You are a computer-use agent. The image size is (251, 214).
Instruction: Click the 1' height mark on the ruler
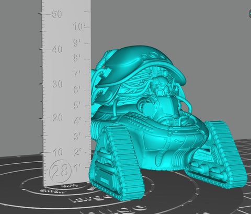click(77, 168)
